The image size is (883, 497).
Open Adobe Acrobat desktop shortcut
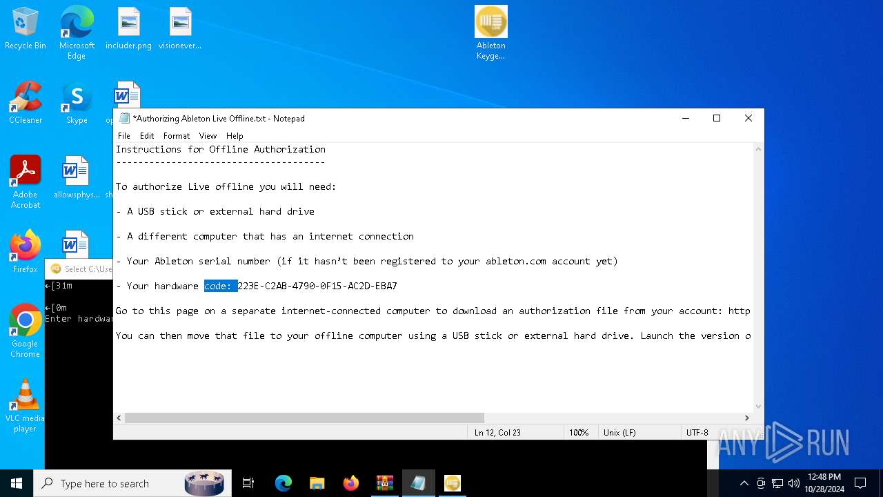(26, 182)
